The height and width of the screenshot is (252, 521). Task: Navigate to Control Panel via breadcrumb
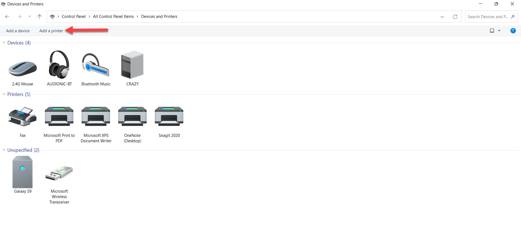click(74, 16)
